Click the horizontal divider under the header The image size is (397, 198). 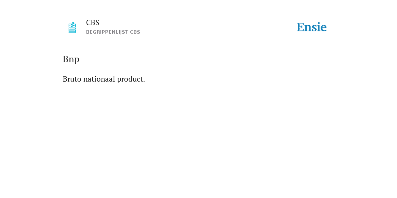pos(198,44)
